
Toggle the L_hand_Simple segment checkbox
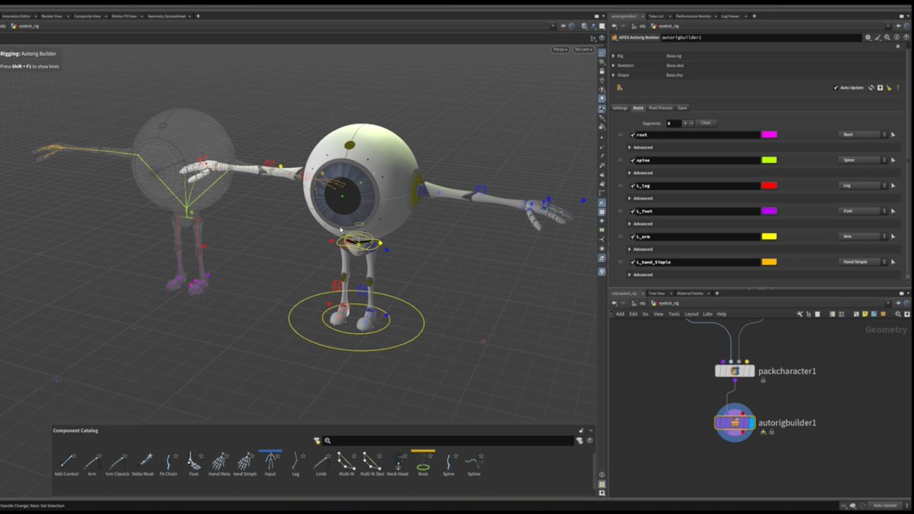(x=633, y=262)
